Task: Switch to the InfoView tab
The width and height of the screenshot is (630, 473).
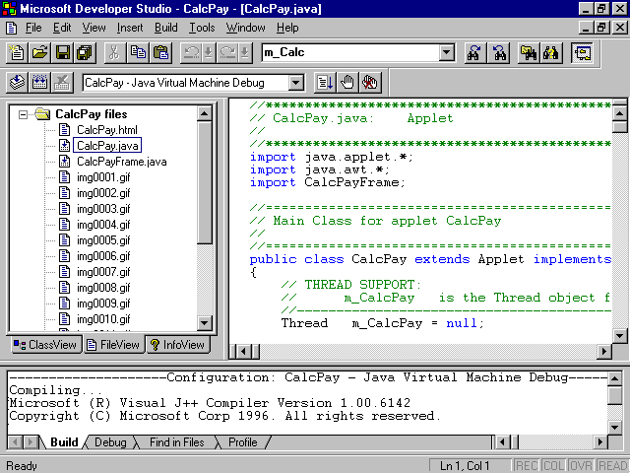Action: tap(177, 345)
